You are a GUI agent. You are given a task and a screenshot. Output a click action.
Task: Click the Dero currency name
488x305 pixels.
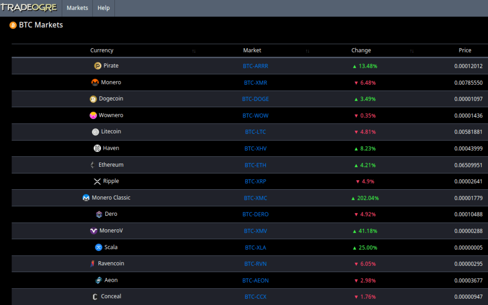coord(111,214)
